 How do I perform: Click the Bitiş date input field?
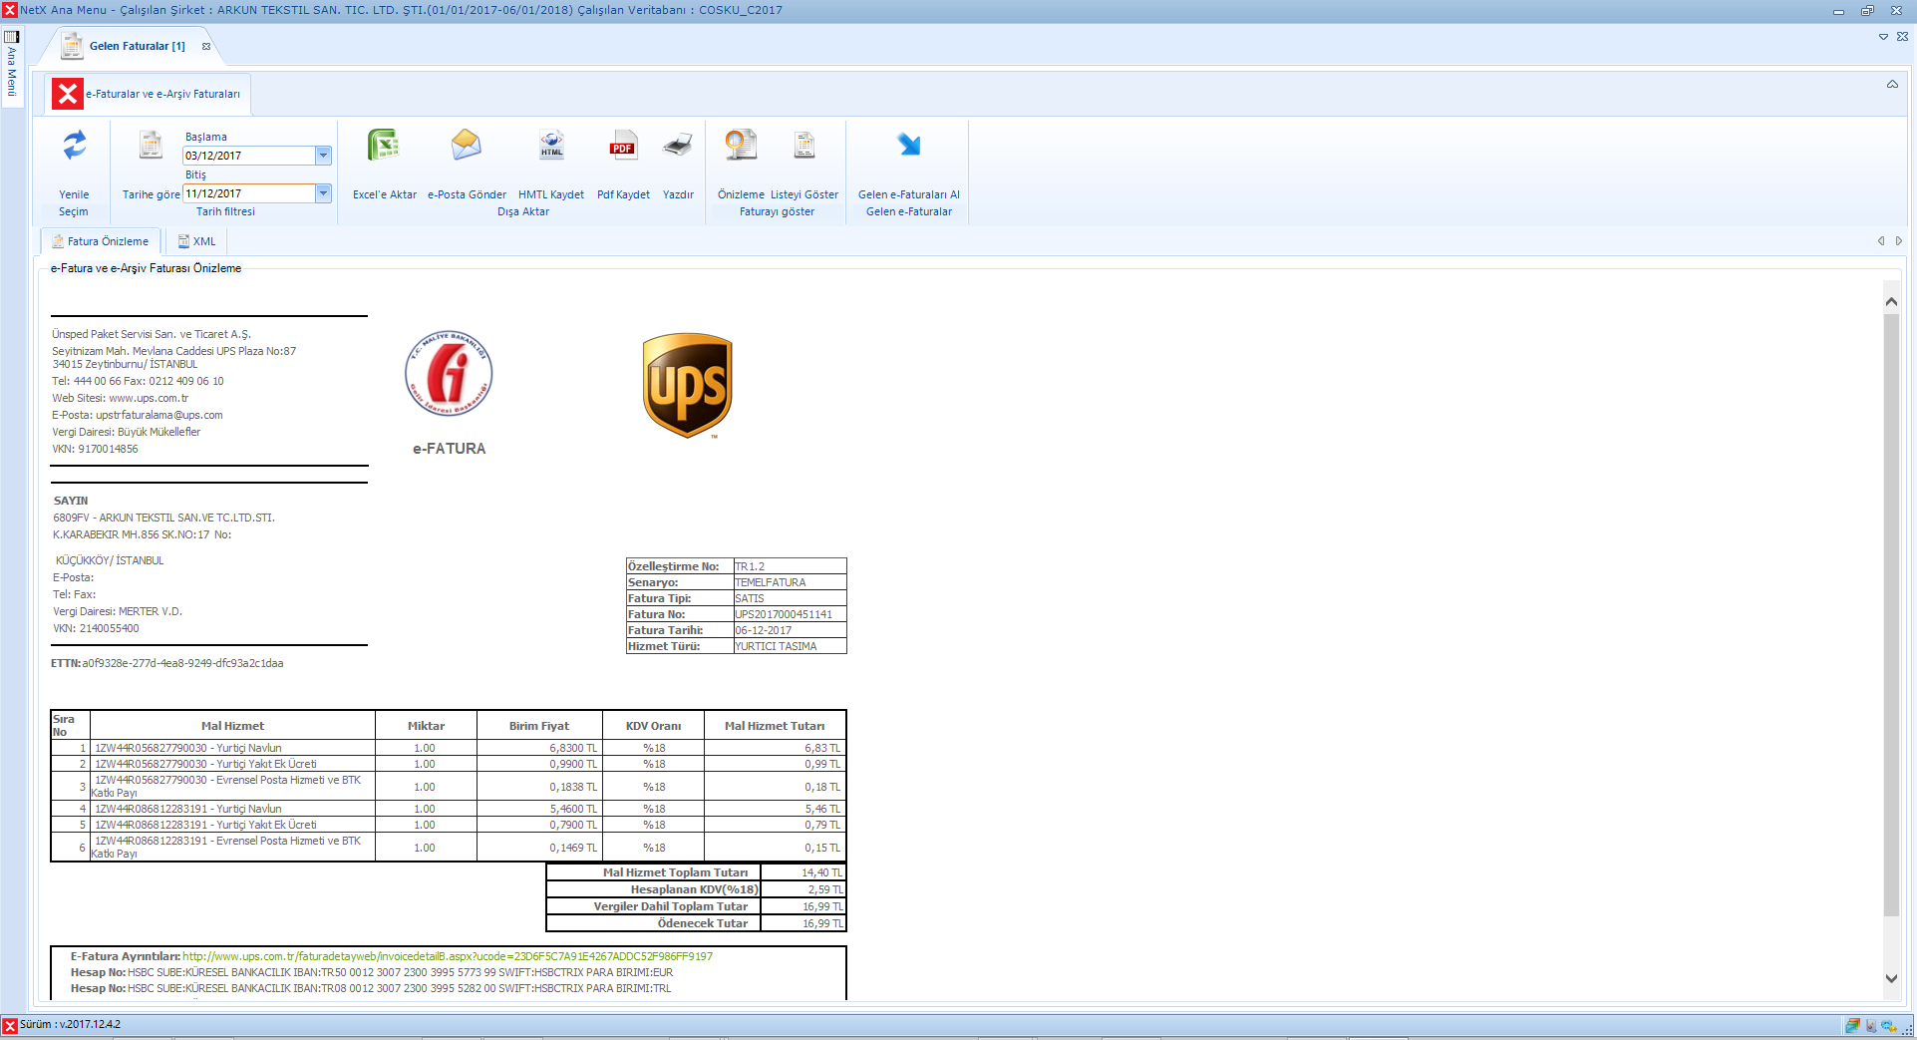click(x=248, y=193)
